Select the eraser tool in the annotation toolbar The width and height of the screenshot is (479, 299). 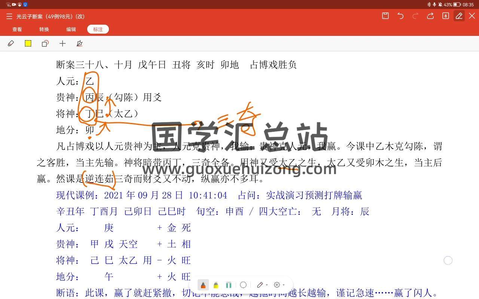pyautogui.click(x=11, y=44)
